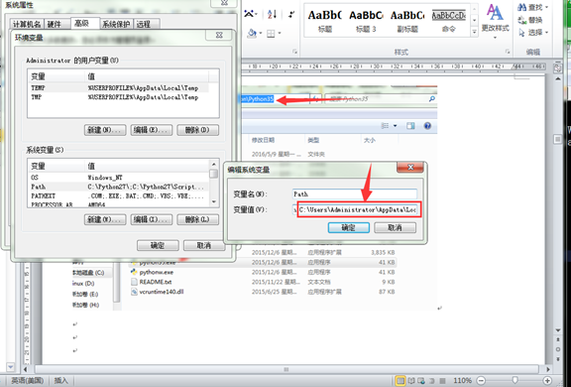Screen dimensions: 571x387
Task: Click the zoom out minus button
Action: (481, 381)
